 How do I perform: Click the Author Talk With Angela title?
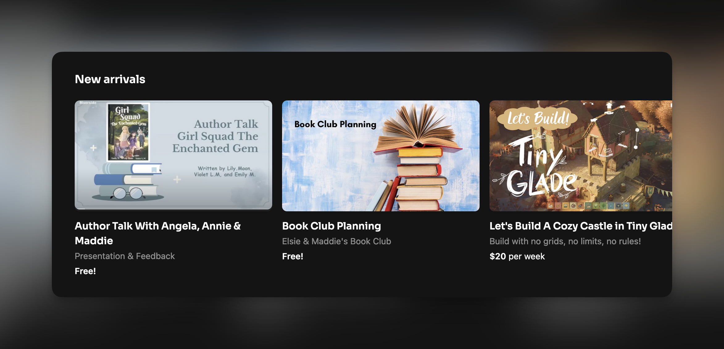click(158, 233)
